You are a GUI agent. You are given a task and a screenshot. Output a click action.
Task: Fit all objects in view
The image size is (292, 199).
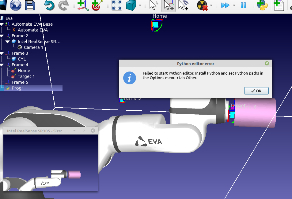click(x=117, y=5)
